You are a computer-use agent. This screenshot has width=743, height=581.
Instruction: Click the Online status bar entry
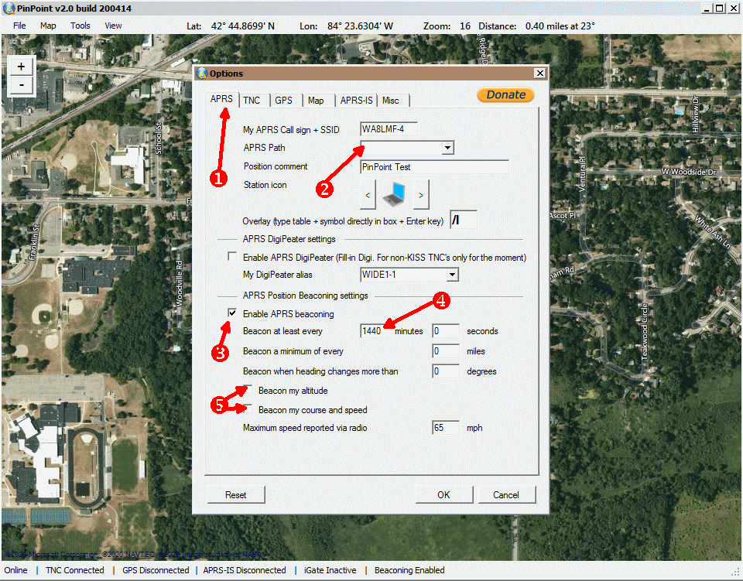(x=15, y=570)
